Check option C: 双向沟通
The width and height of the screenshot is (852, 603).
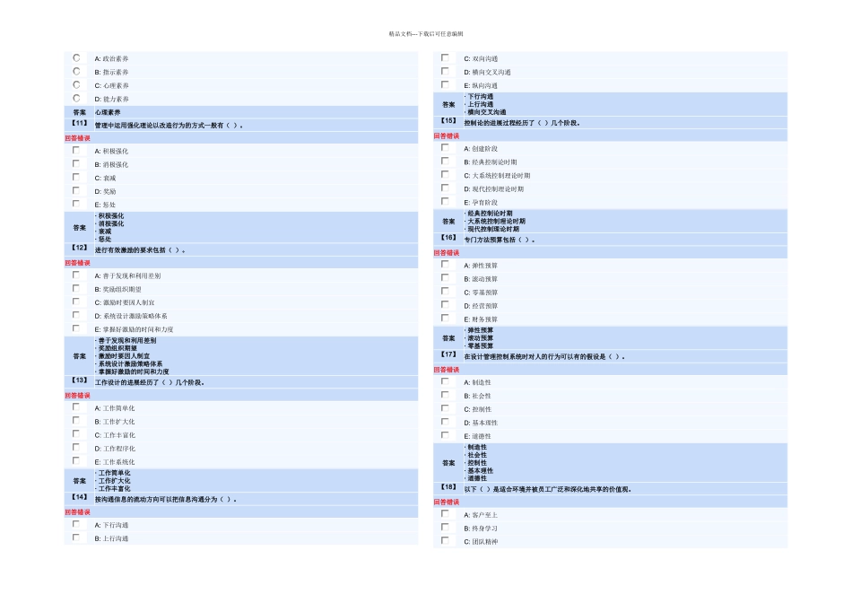coord(445,57)
